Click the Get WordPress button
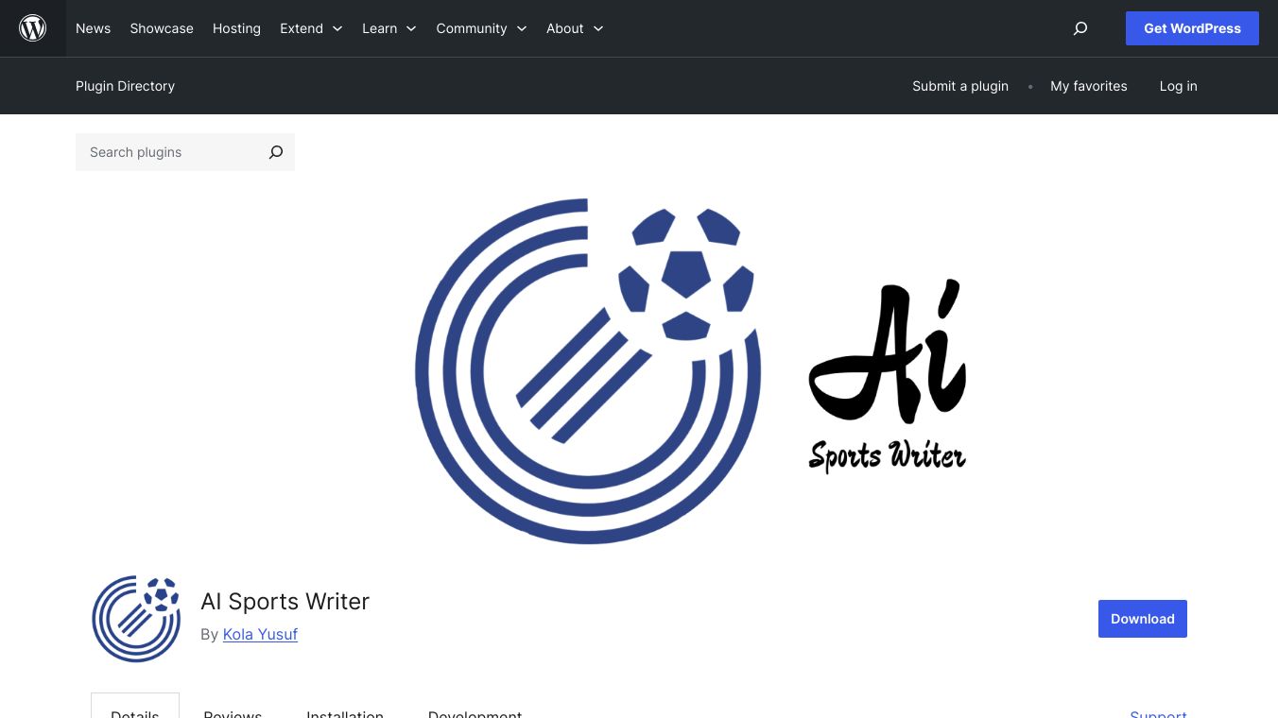The image size is (1278, 718). pos(1192,28)
